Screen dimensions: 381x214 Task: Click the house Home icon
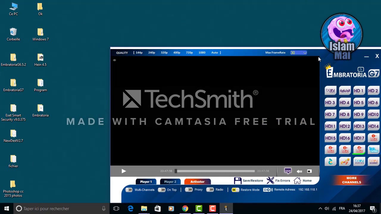click(297, 181)
